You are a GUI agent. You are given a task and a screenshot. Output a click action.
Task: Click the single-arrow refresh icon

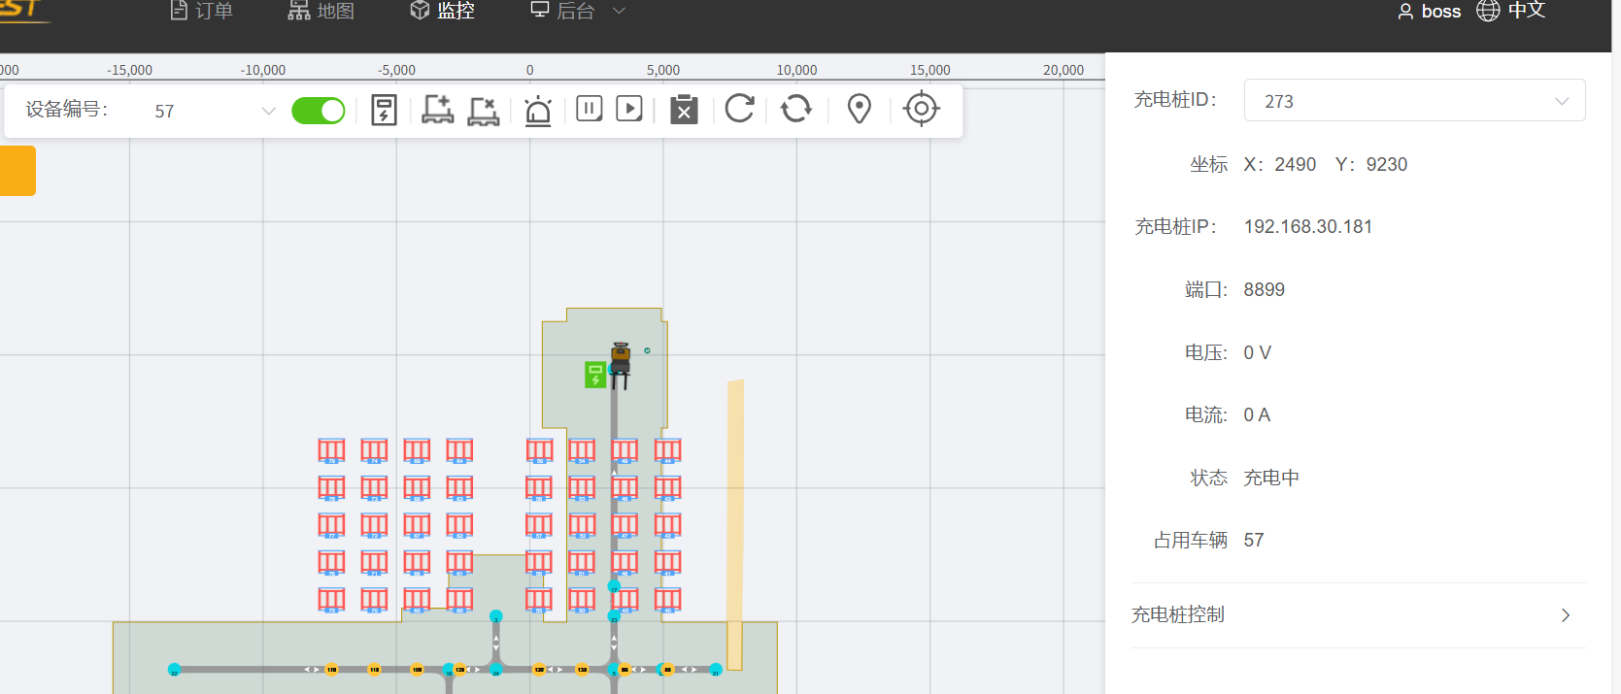click(x=739, y=109)
